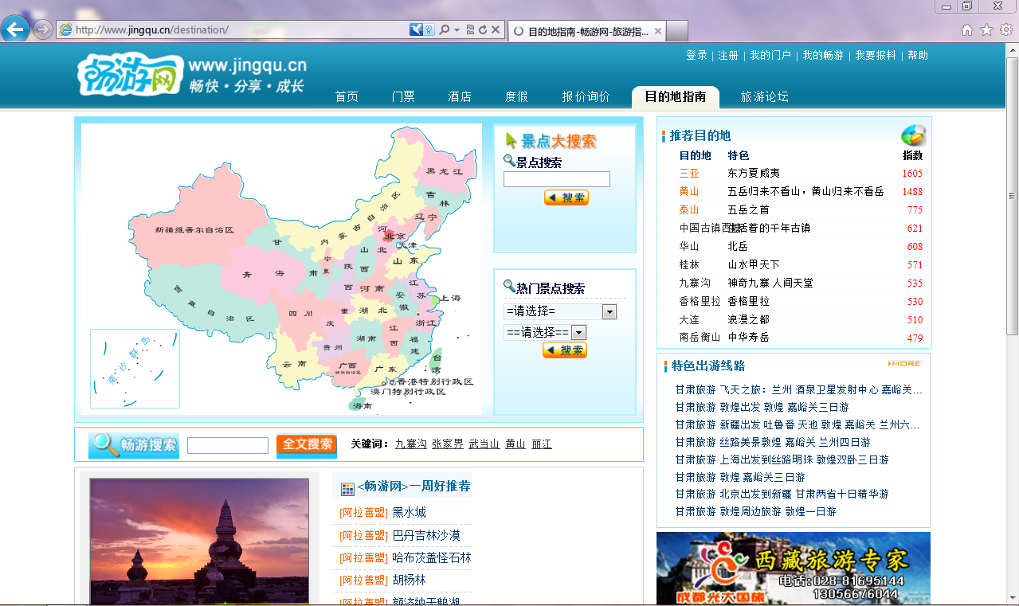Click the MORE icon beside 特色出游线路
Screen dimensions: 1019x606
click(x=904, y=364)
